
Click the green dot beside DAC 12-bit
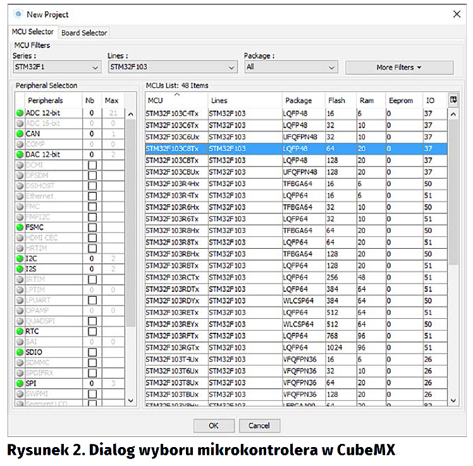coord(20,155)
